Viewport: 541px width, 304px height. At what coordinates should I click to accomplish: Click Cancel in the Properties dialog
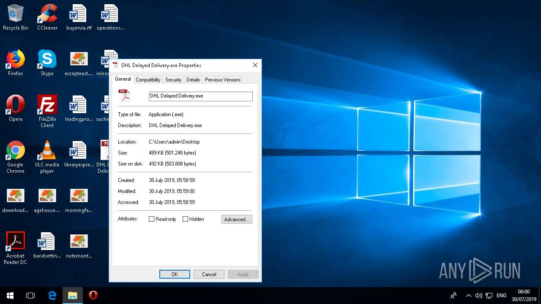click(x=209, y=274)
